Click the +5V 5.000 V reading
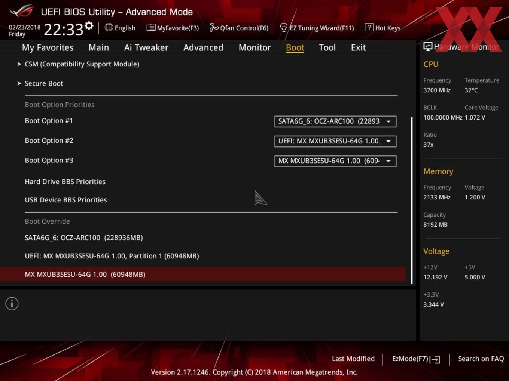 click(475, 277)
